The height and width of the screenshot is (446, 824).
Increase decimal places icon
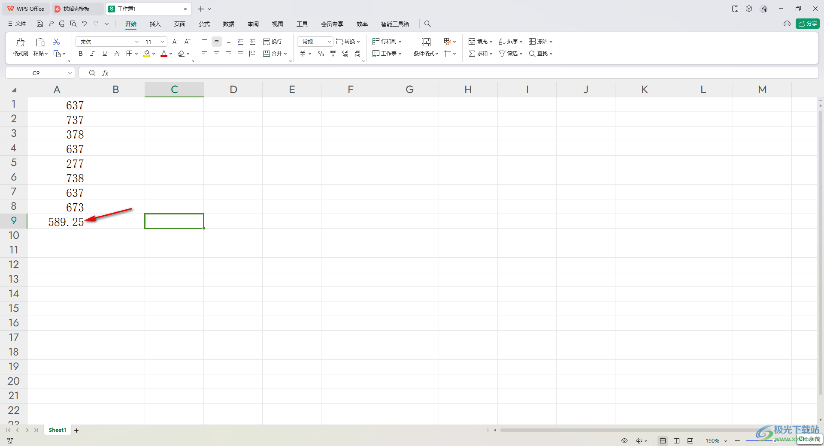coord(345,54)
